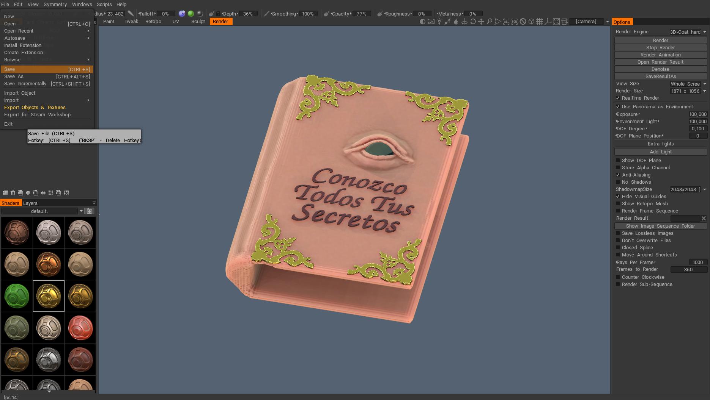Click Render Animation button
Screen dimensions: 710x400
[660, 55]
